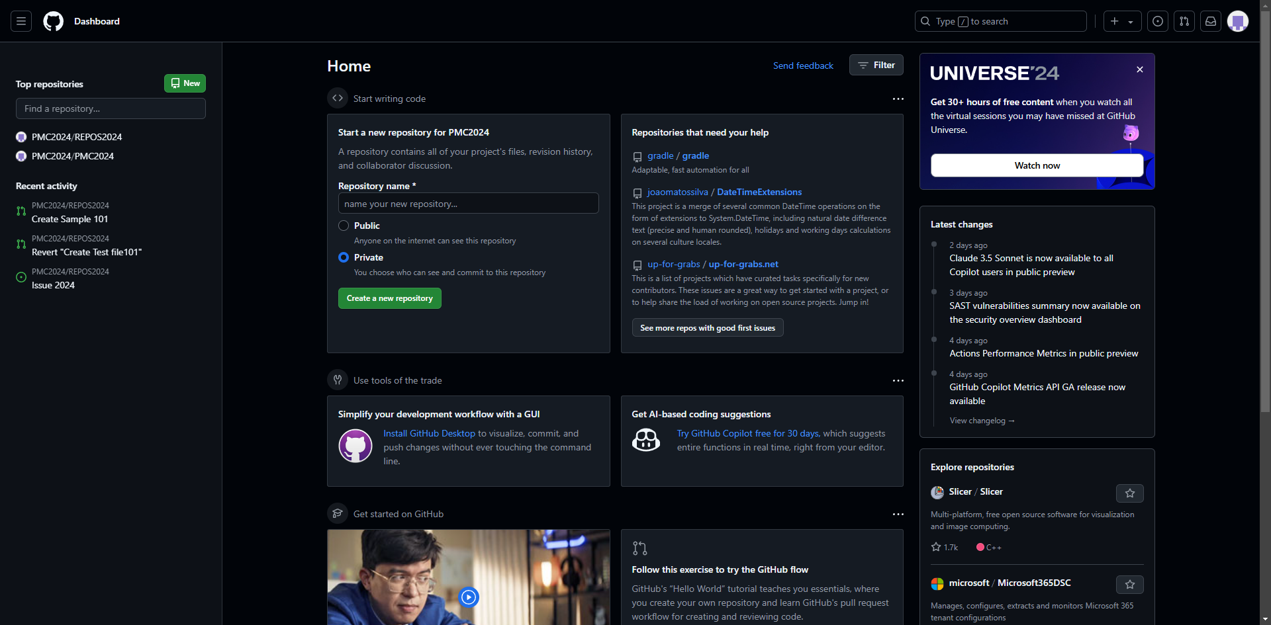Click the code icon next to Start writing code
The height and width of the screenshot is (625, 1271).
pos(338,98)
